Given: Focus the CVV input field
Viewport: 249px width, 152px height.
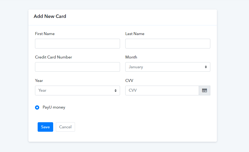Looking at the screenshot, I should [x=162, y=90].
